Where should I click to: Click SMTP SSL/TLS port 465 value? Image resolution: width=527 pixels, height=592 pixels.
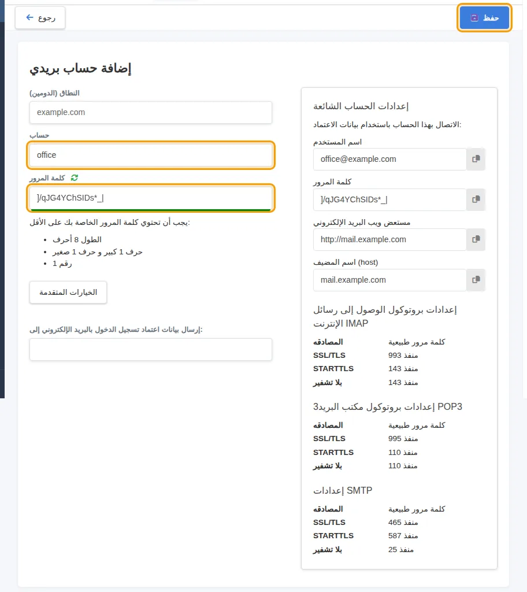403,523
